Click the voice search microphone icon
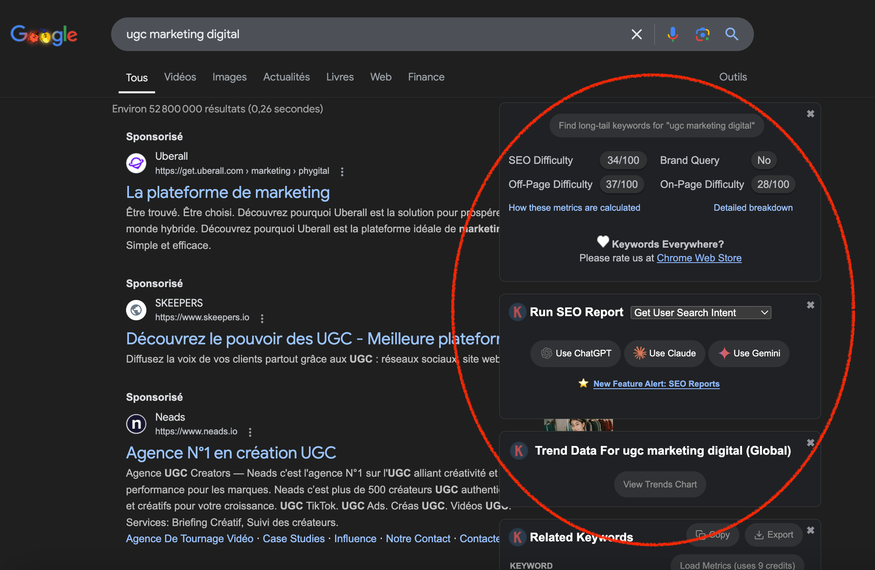875x570 pixels. (x=673, y=34)
